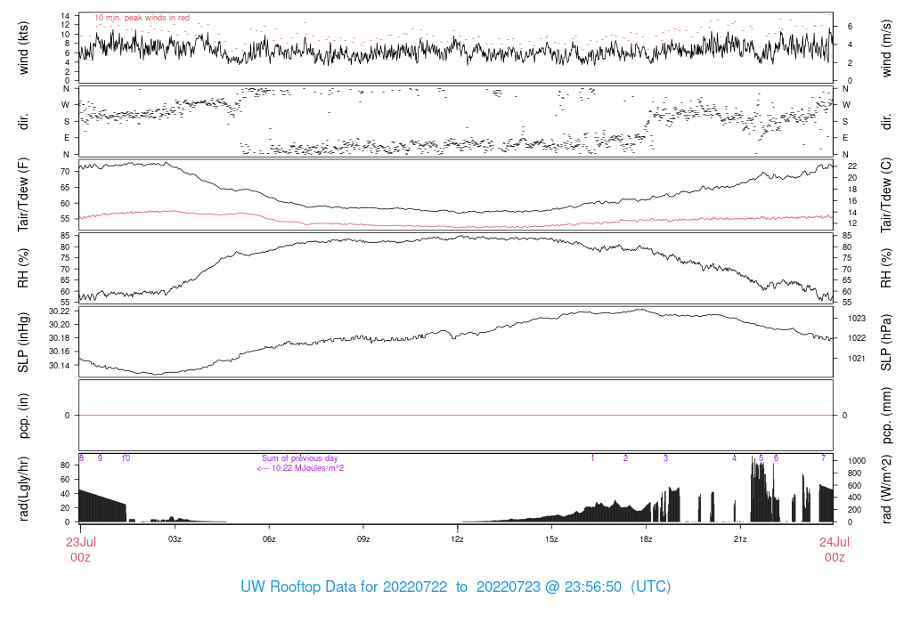Viewport: 912px width, 623px height.
Task: Click the 'Tair/Tdew (C)' axis label
Action: [886, 195]
